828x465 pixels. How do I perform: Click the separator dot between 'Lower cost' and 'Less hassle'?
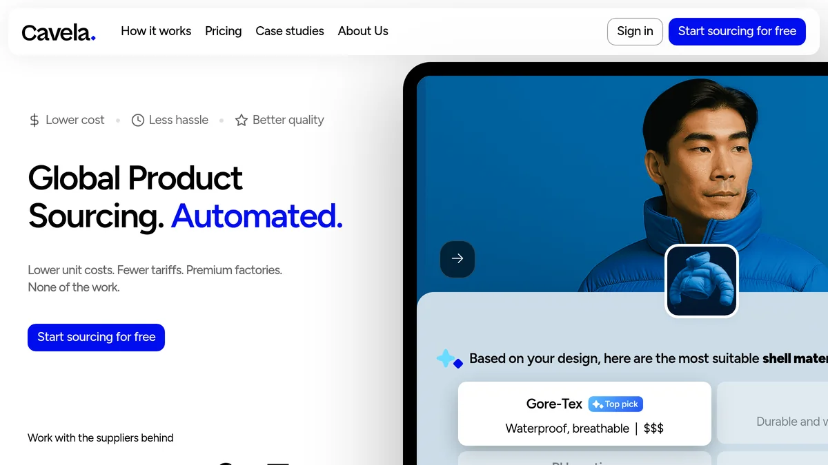(x=118, y=120)
